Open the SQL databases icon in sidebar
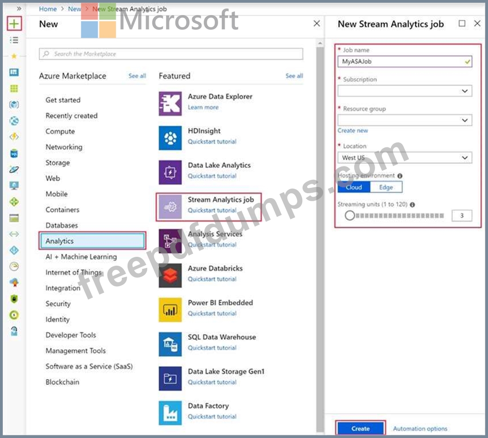488x438 pixels. pos(14,154)
